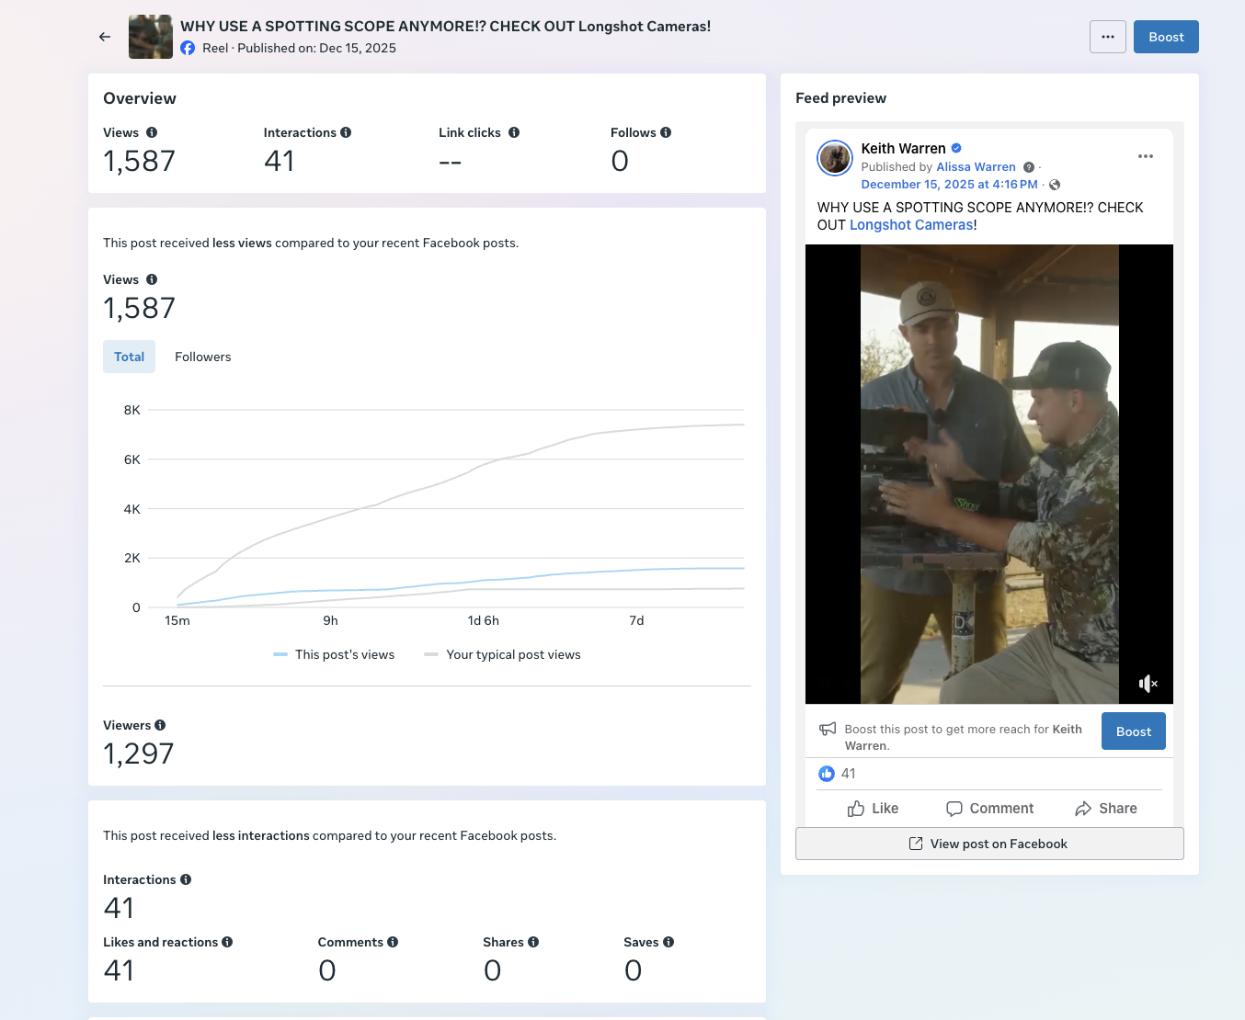Click the 7d label on chart axis
The width and height of the screenshot is (1245, 1020).
(636, 621)
